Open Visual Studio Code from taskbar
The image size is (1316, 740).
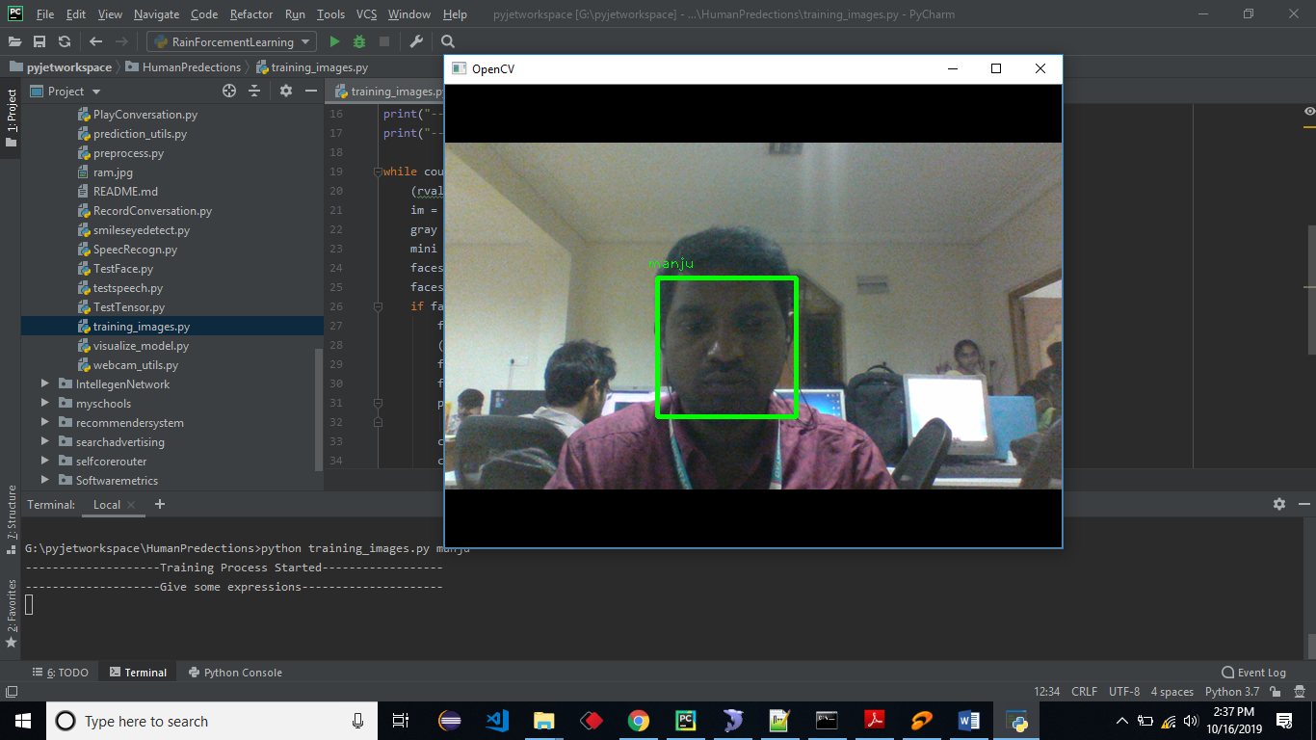pos(497,720)
